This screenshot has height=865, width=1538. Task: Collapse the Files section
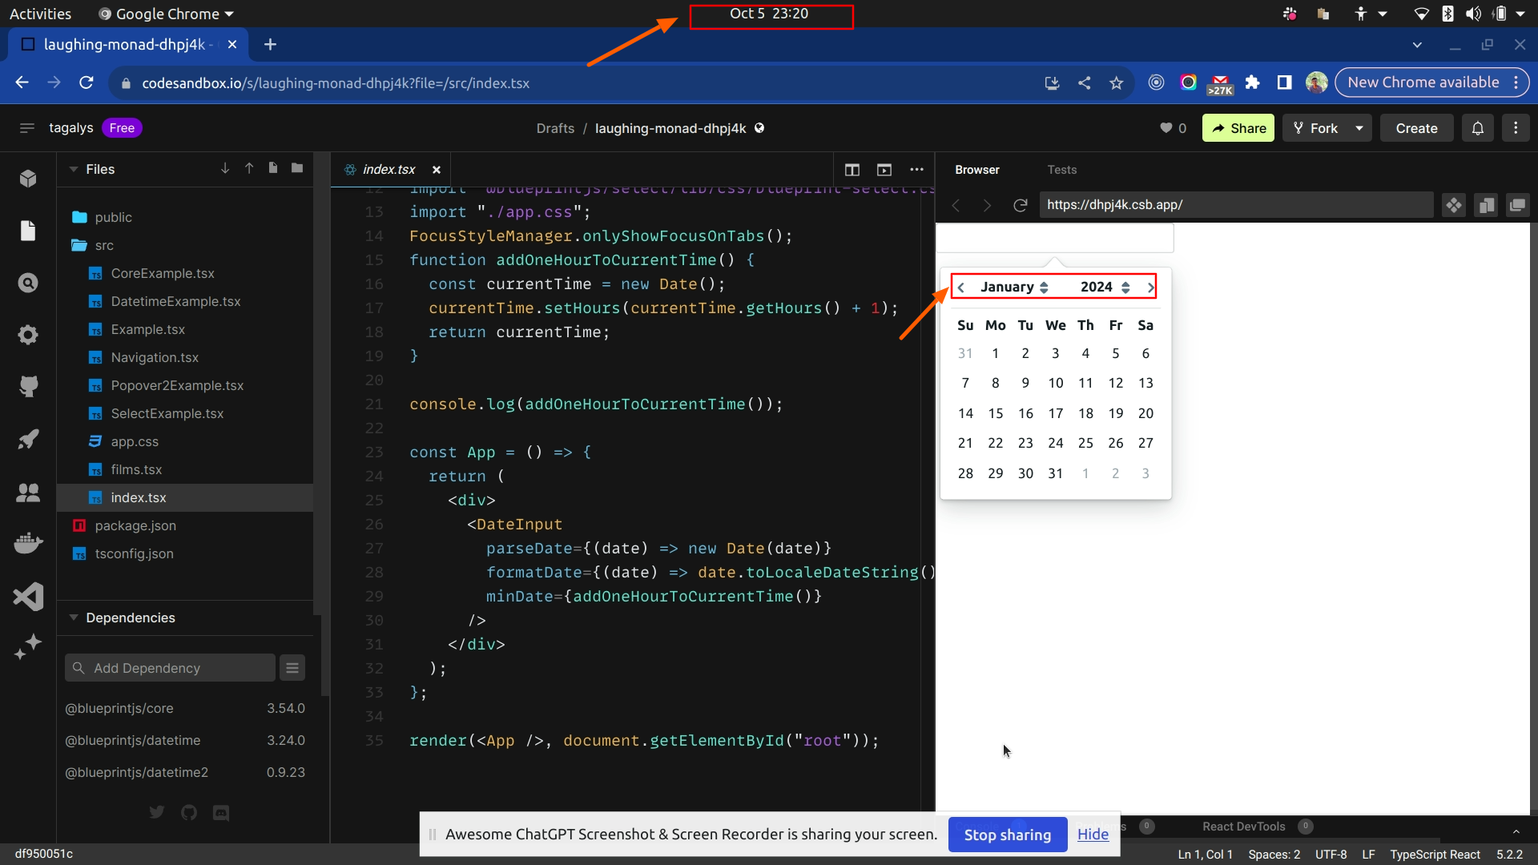click(x=72, y=169)
